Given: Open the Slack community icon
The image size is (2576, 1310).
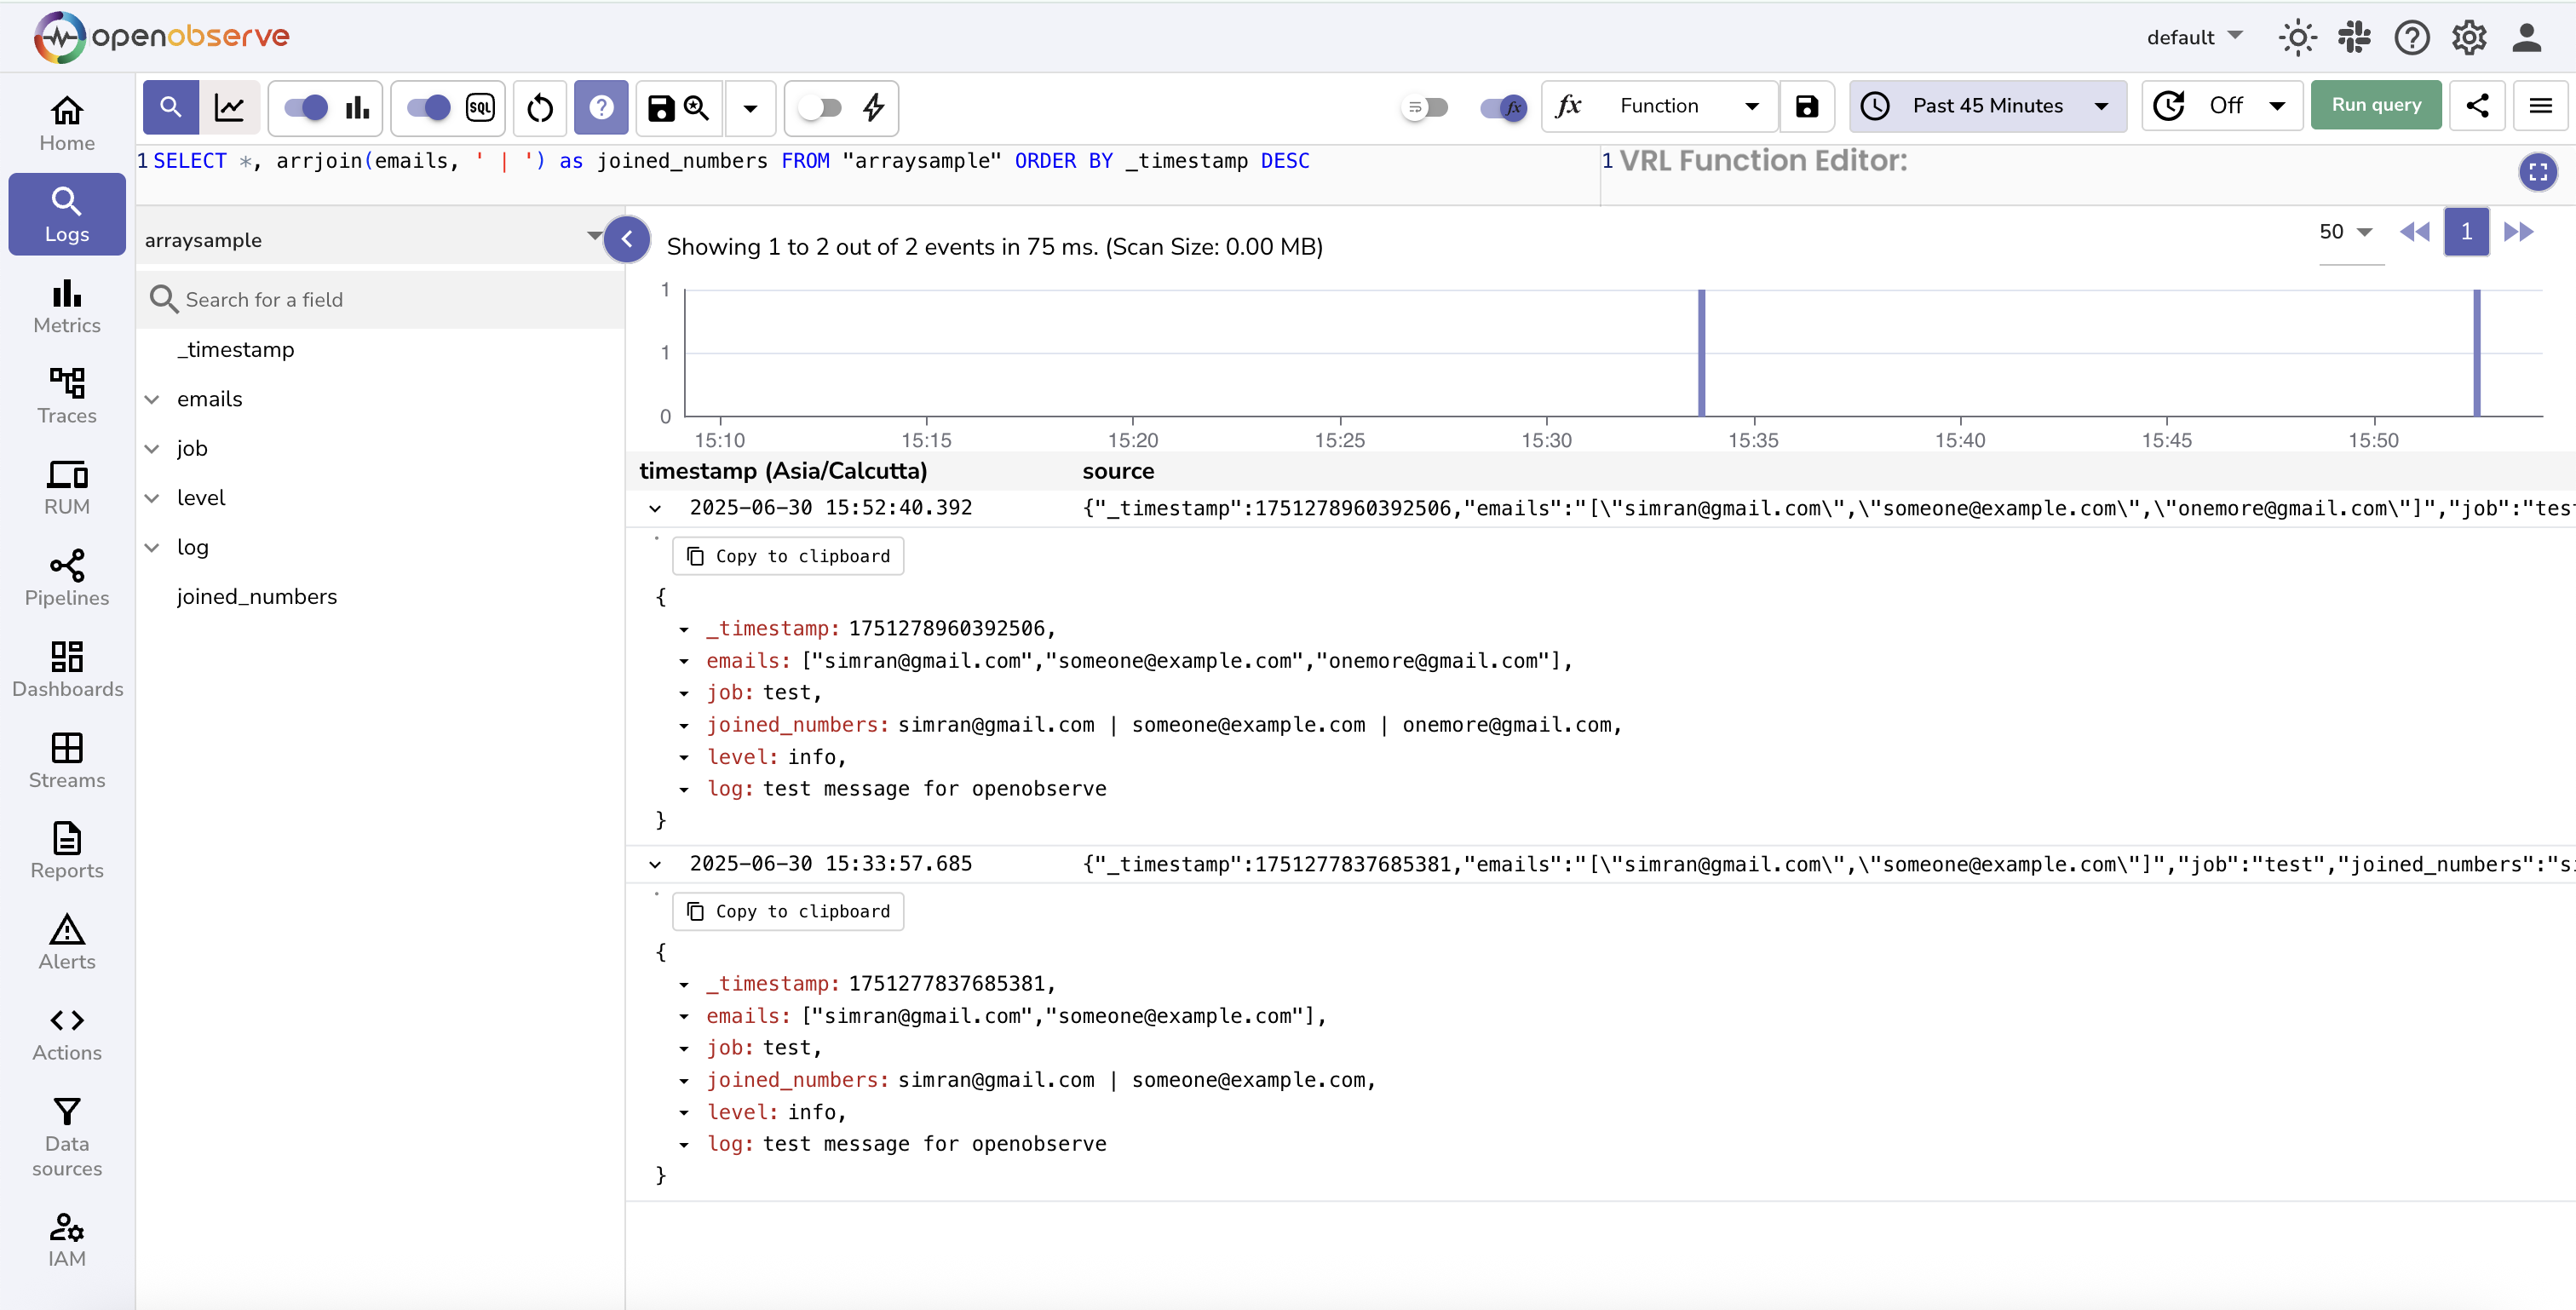Looking at the screenshot, I should tap(2354, 37).
